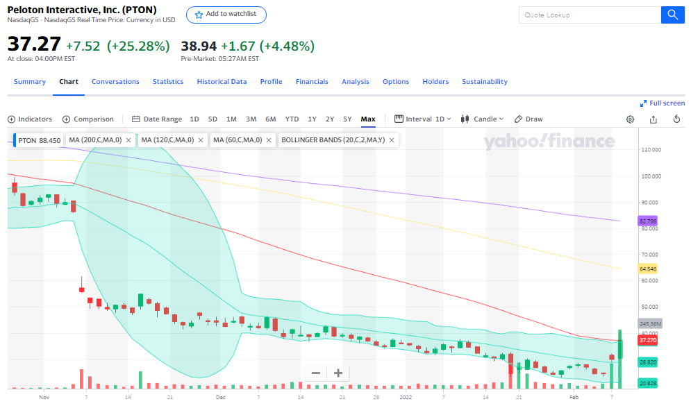The image size is (691, 406).
Task: Open the Profile tab
Action: (271, 81)
